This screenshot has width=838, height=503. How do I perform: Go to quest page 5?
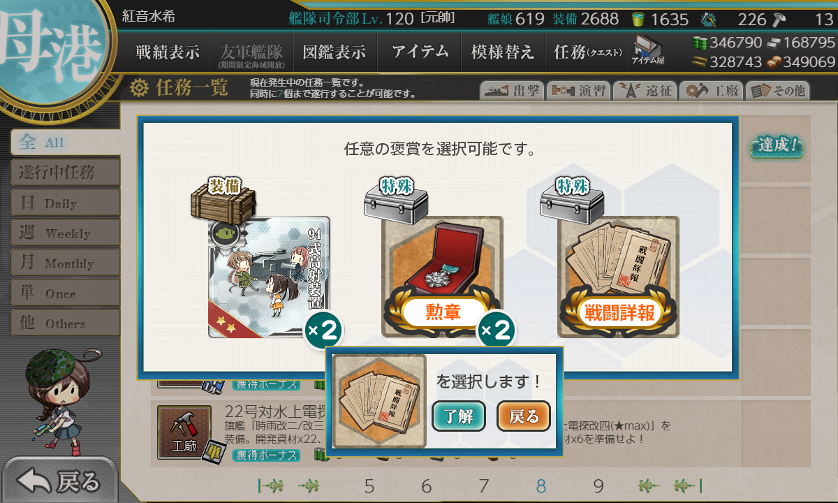pyautogui.click(x=369, y=486)
